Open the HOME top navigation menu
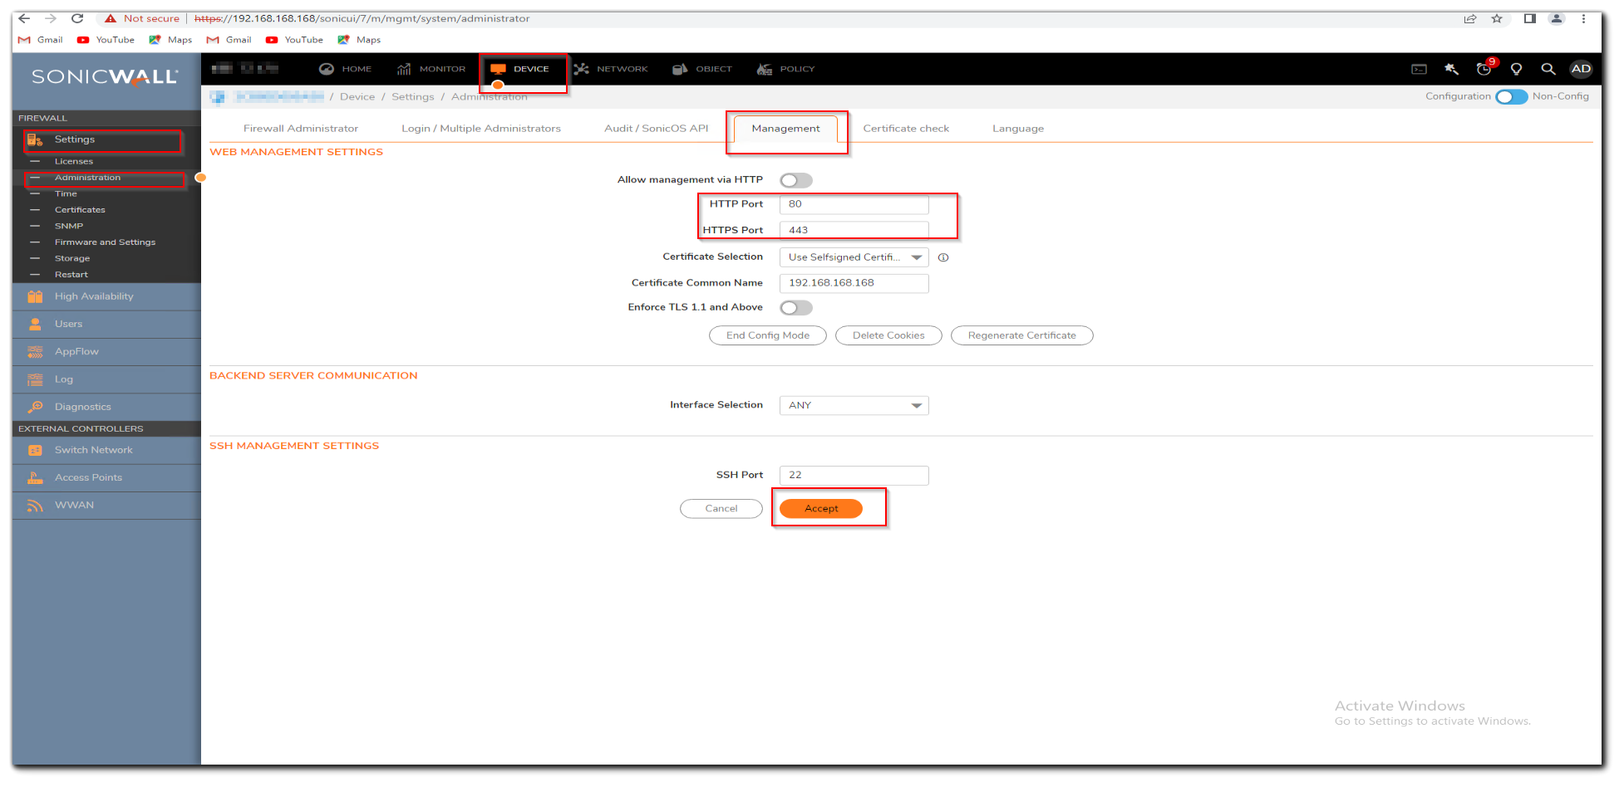Screen dimensions: 1624x787 (346, 69)
